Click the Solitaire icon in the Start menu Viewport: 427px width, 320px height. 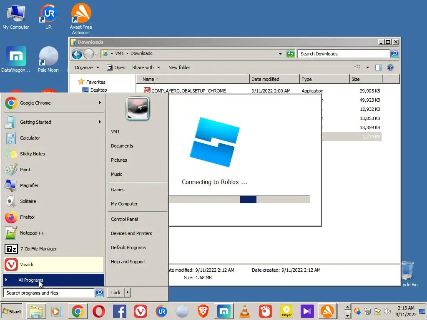[11, 201]
